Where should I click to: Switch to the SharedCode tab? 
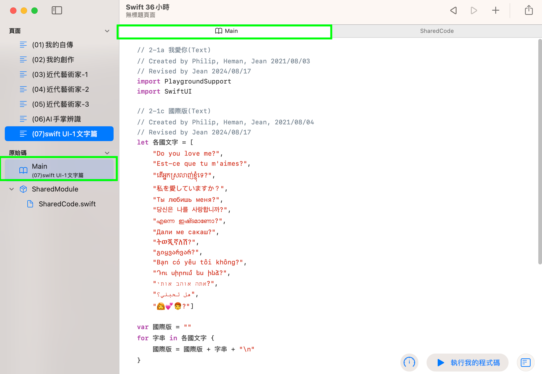click(437, 31)
